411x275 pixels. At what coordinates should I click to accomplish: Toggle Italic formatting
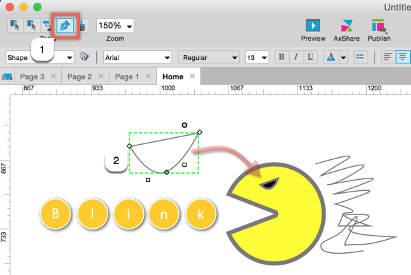(296, 57)
